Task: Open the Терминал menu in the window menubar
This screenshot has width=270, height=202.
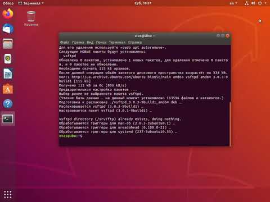Action: 117,42
